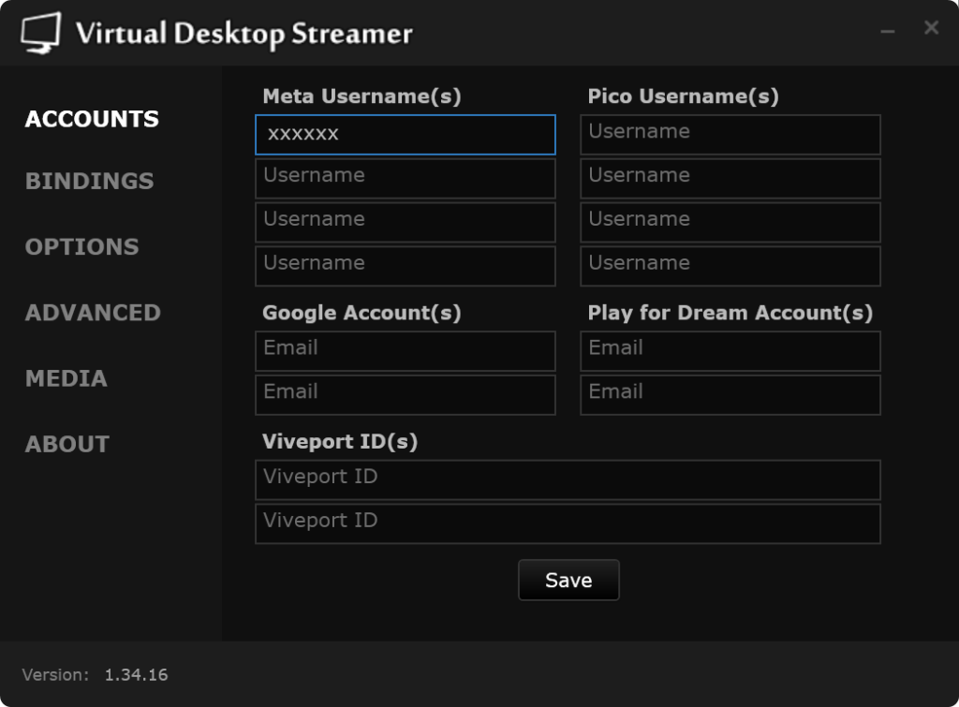Focus the second Meta Username field
959x707 pixels.
(x=405, y=178)
